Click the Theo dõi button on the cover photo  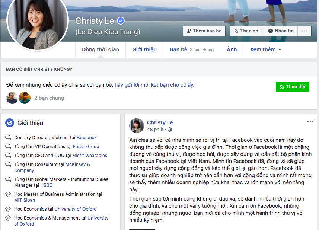pos(247,31)
